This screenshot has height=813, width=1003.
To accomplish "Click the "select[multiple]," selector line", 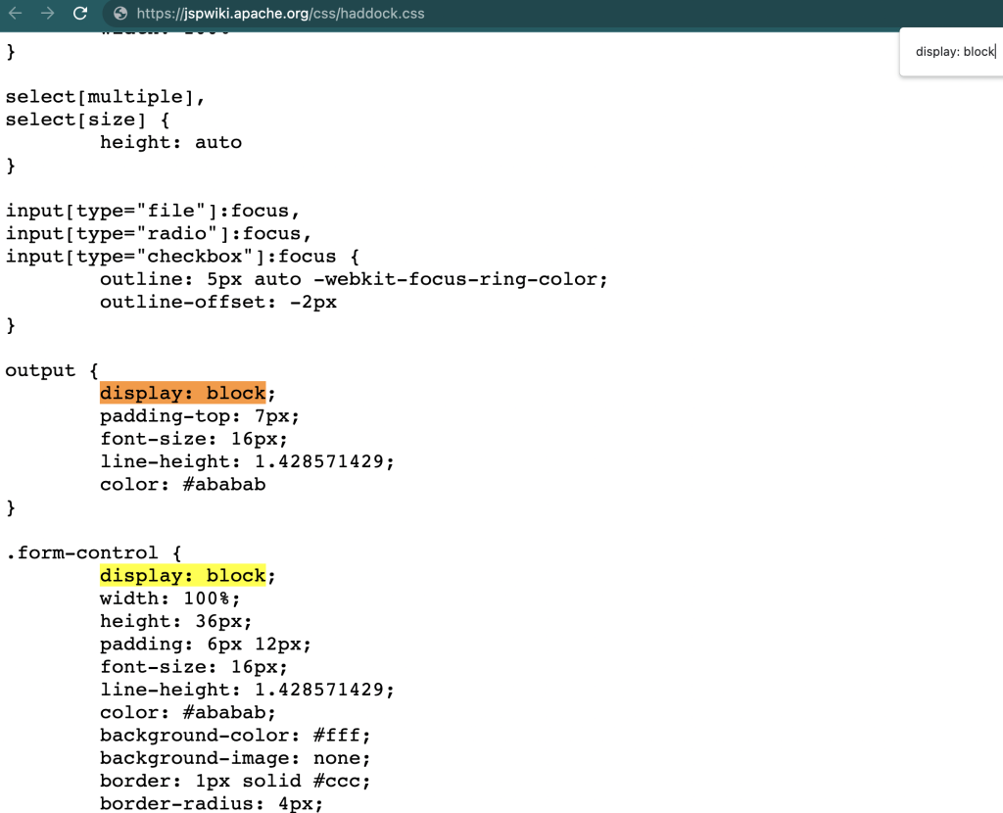I will pos(105,97).
